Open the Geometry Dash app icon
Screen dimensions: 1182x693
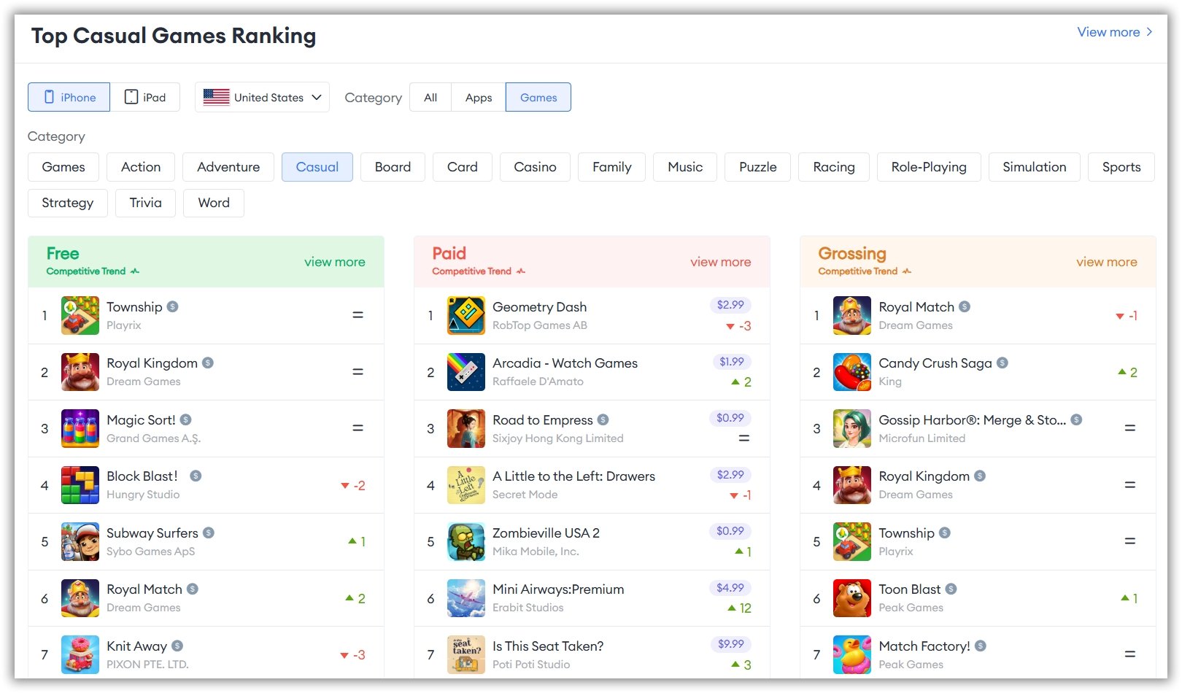click(x=466, y=315)
